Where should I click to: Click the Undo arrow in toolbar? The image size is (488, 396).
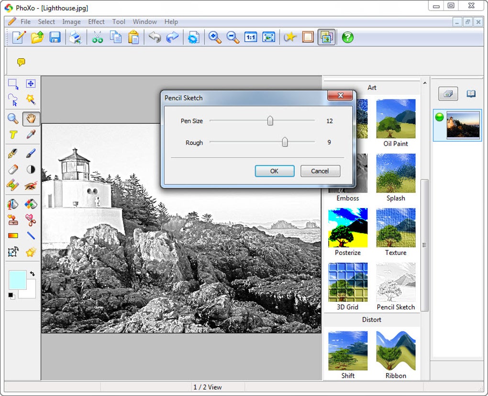click(x=155, y=37)
